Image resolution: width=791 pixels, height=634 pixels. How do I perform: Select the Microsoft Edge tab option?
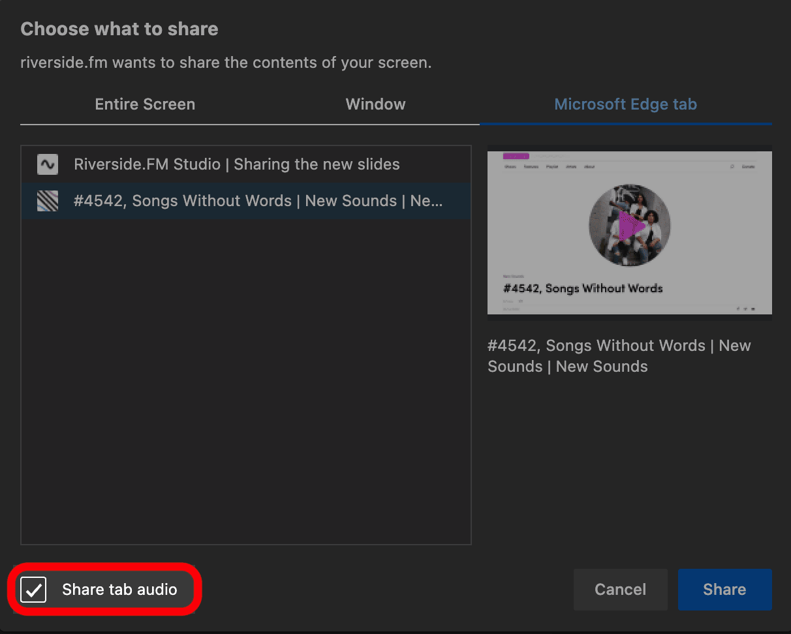625,104
